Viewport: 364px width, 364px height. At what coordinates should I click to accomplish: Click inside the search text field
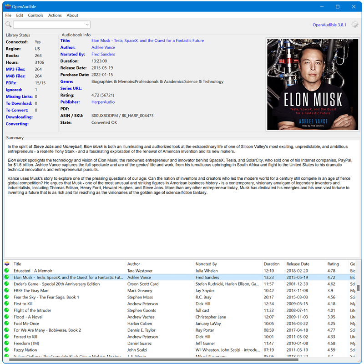tap(49, 25)
